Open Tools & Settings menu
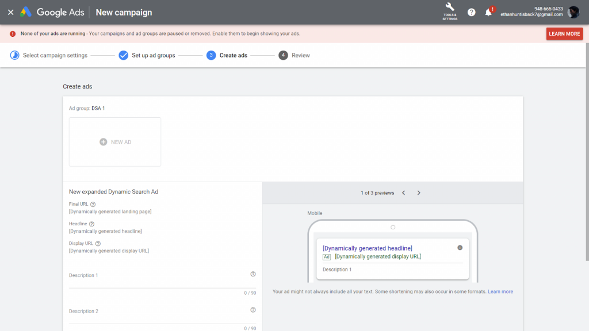This screenshot has width=589, height=331. tap(449, 12)
